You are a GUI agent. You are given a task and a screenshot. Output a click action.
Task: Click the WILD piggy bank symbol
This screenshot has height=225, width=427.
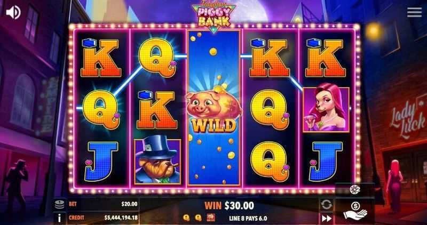coord(214,111)
